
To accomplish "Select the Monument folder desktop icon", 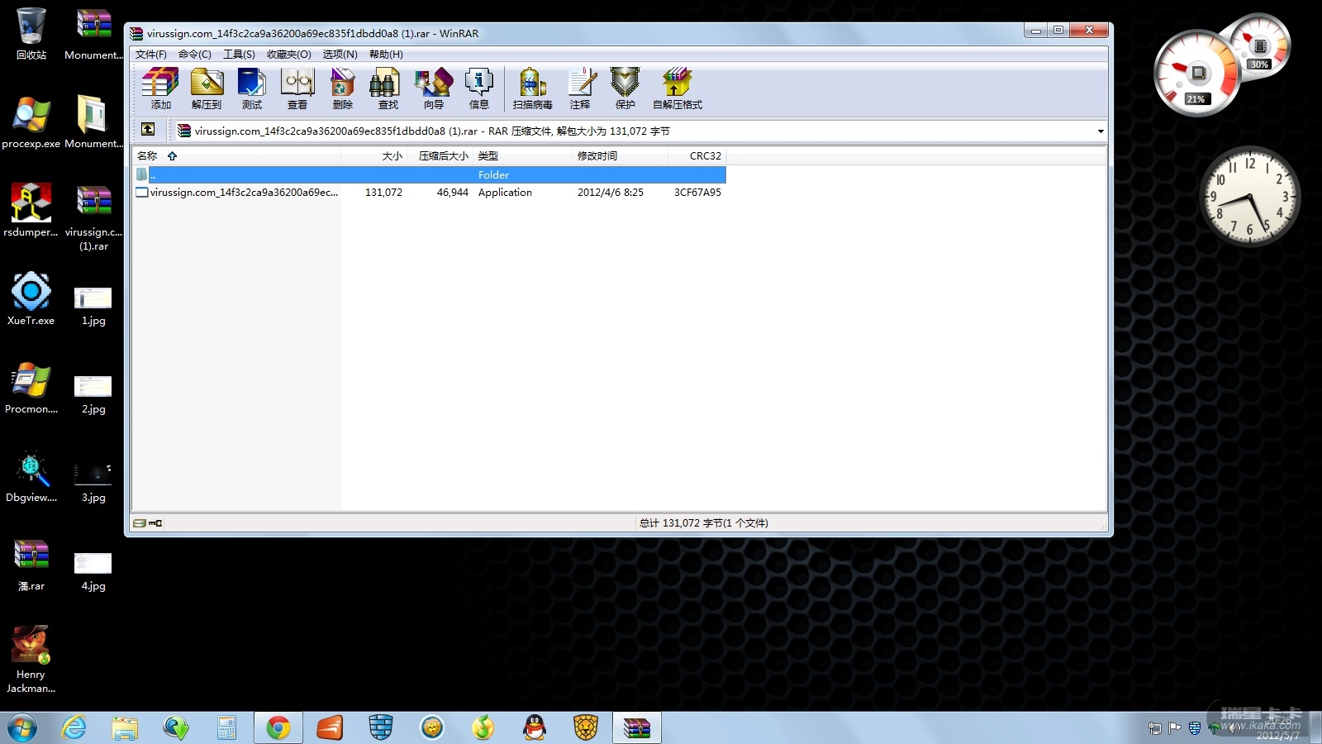I will pyautogui.click(x=93, y=122).
